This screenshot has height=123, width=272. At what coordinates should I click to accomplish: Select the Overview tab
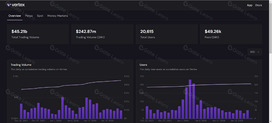(15, 16)
